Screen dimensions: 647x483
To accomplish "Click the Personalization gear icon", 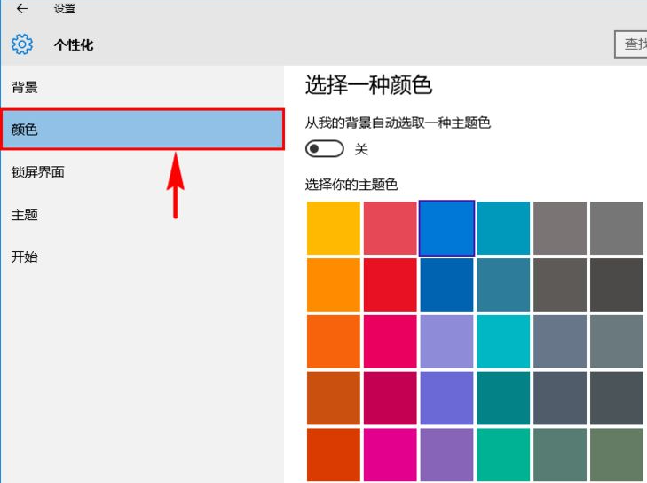I will coord(22,44).
